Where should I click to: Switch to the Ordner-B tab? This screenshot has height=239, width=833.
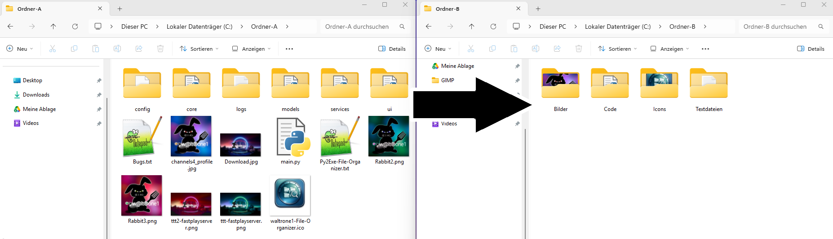pyautogui.click(x=467, y=9)
